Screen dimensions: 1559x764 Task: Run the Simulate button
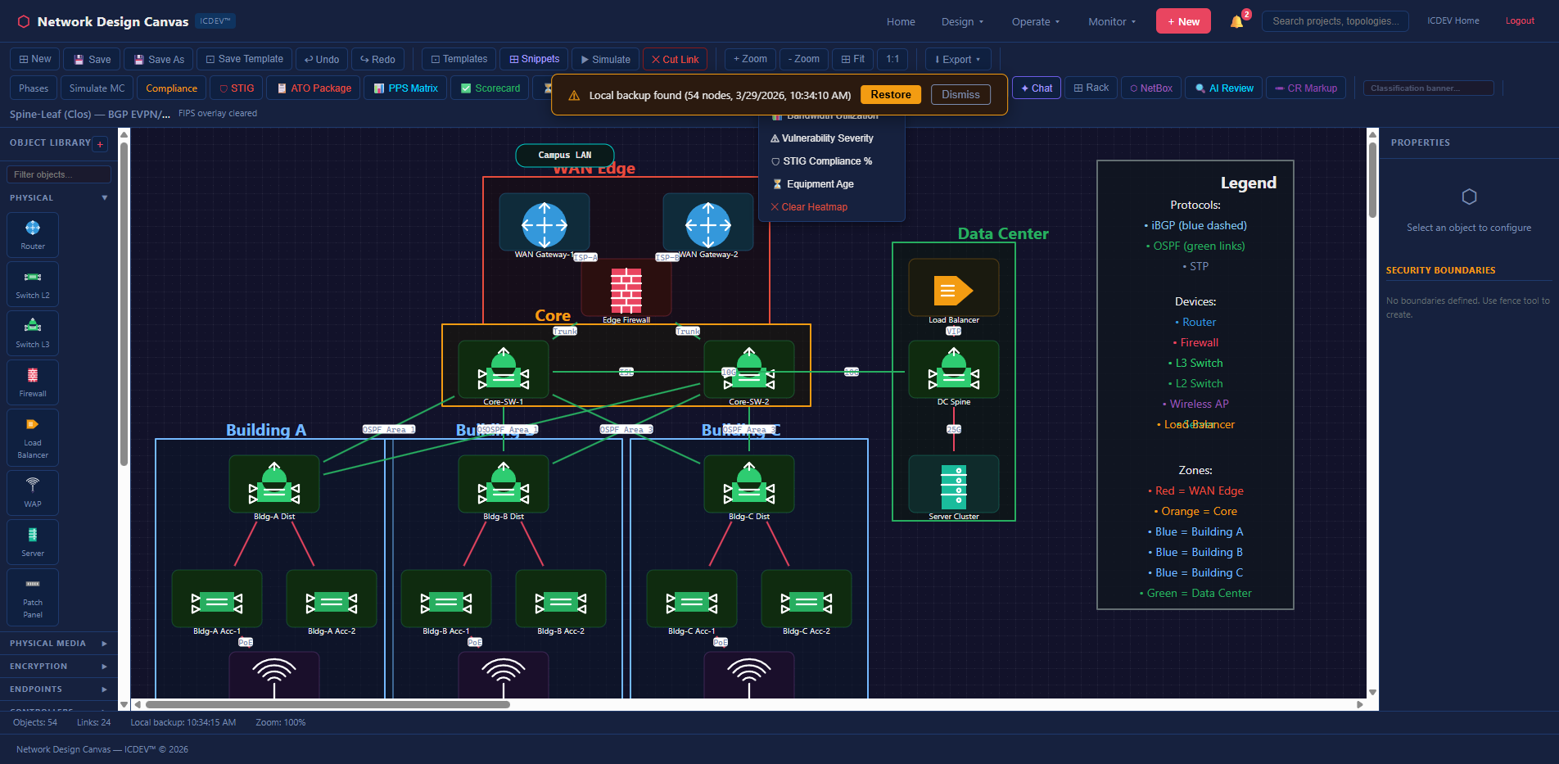pyautogui.click(x=605, y=59)
